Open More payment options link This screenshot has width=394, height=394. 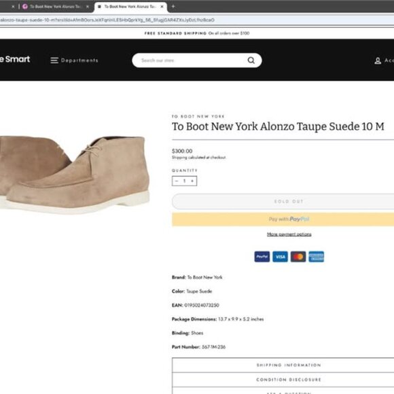point(289,234)
